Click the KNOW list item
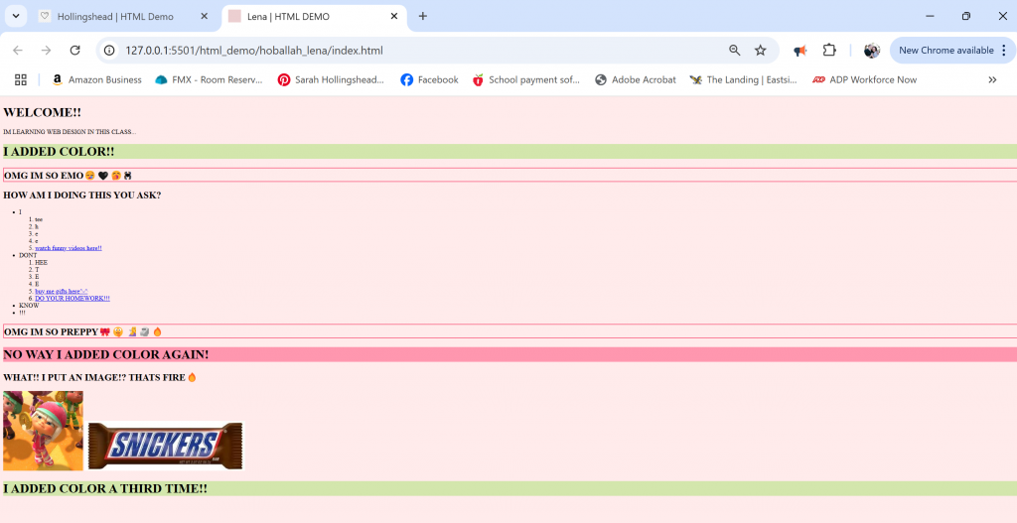The width and height of the screenshot is (1017, 523). pyautogui.click(x=29, y=306)
